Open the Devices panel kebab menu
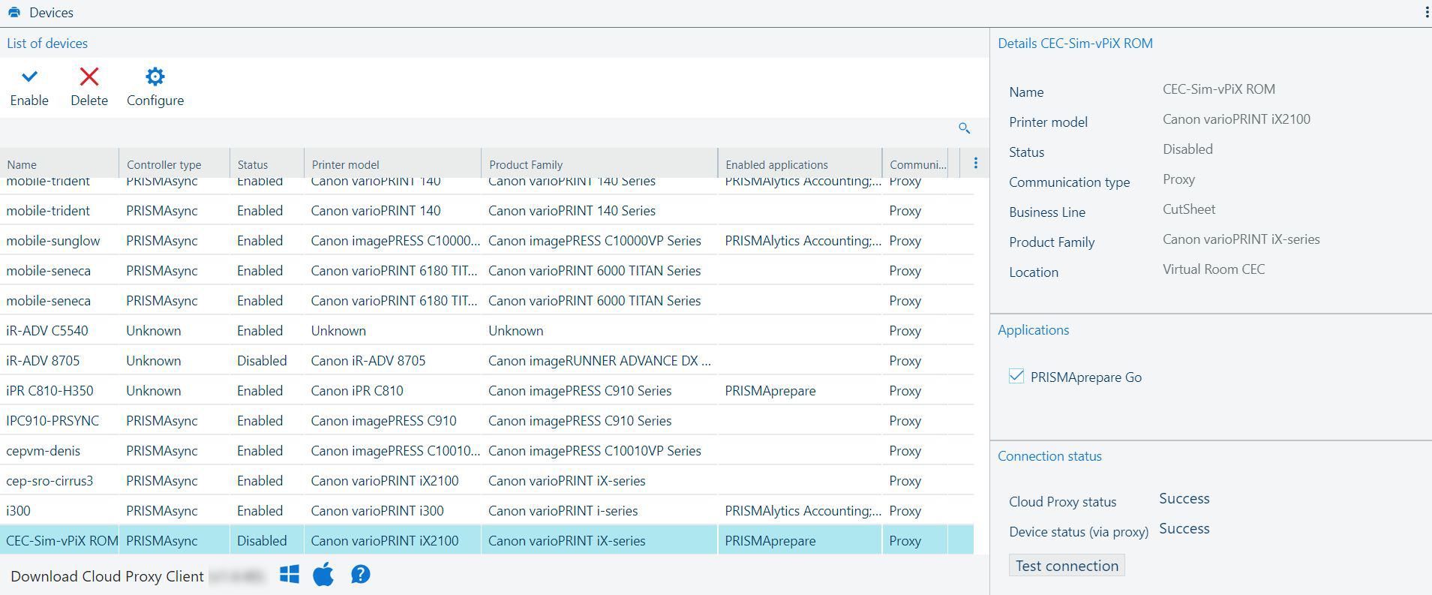This screenshot has width=1432, height=595. (1426, 13)
